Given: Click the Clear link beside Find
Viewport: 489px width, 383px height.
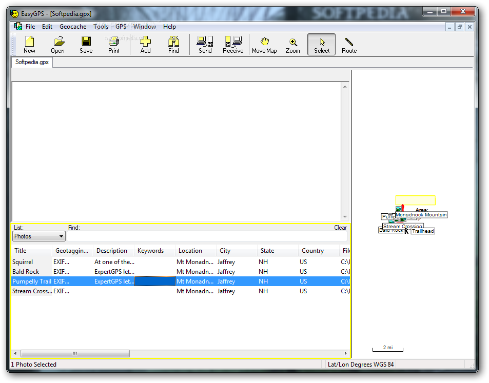Looking at the screenshot, I should [340, 228].
